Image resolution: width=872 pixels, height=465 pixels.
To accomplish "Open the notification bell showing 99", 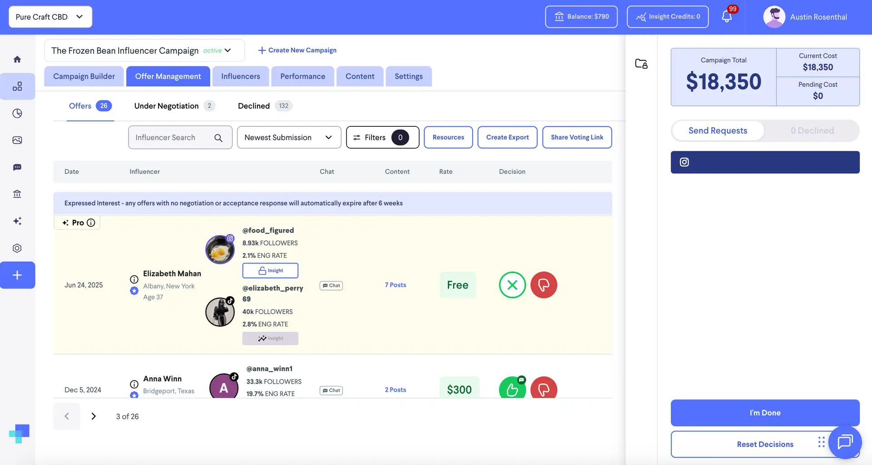I will click(x=727, y=16).
